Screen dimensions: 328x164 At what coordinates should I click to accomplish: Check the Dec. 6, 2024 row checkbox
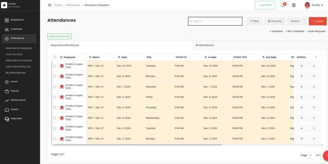[x=54, y=97]
